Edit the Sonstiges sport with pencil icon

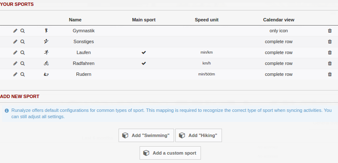pyautogui.click(x=15, y=41)
